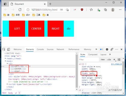Open browser settings and more menu
Screen dimensions: 126x96
coord(120,10)
